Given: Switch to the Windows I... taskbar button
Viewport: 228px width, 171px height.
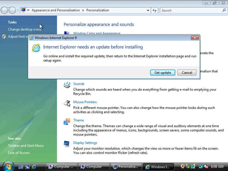Looking at the screenshot, I should pos(158,167).
